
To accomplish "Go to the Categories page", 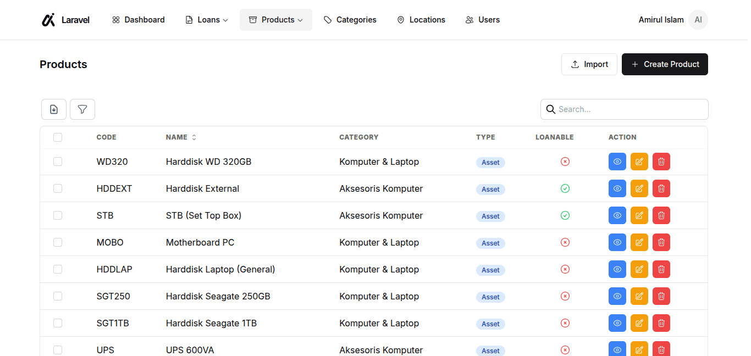I will 350,20.
